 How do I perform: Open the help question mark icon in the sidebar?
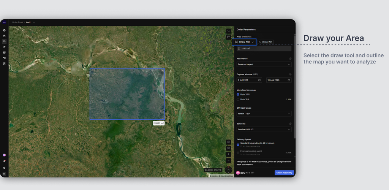pos(4,168)
